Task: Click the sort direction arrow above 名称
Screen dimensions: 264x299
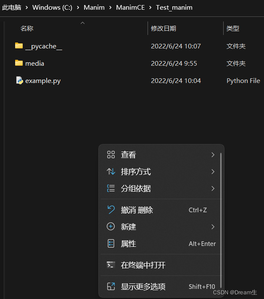Action: tap(82, 23)
